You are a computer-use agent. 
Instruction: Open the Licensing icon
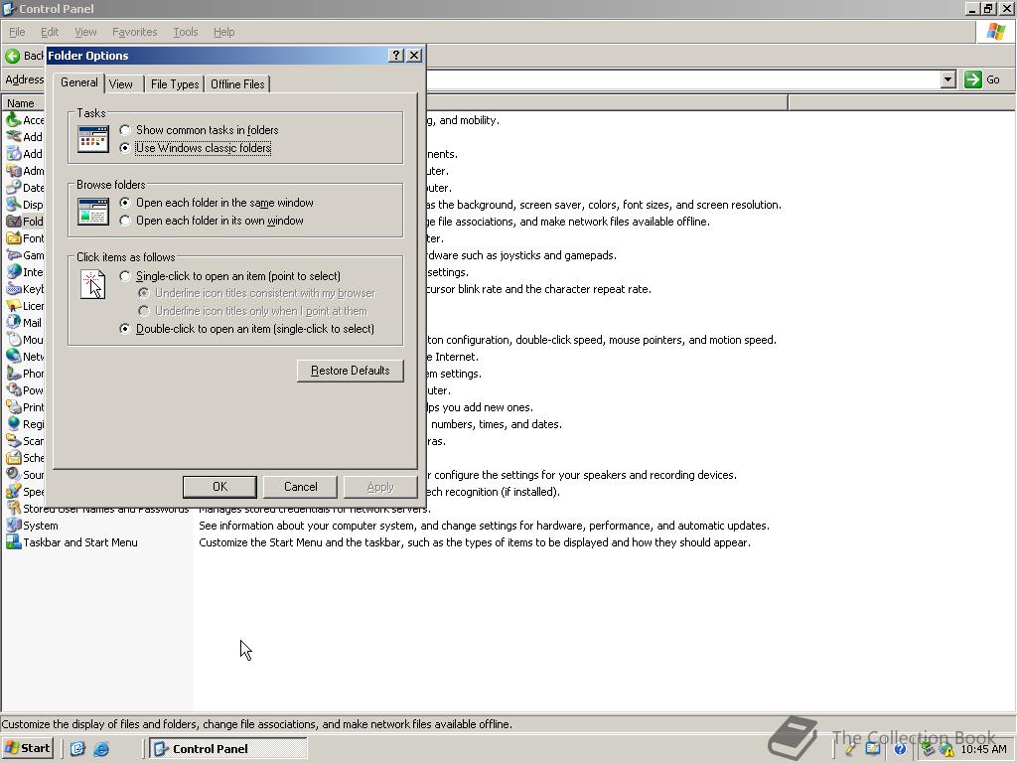click(x=14, y=306)
